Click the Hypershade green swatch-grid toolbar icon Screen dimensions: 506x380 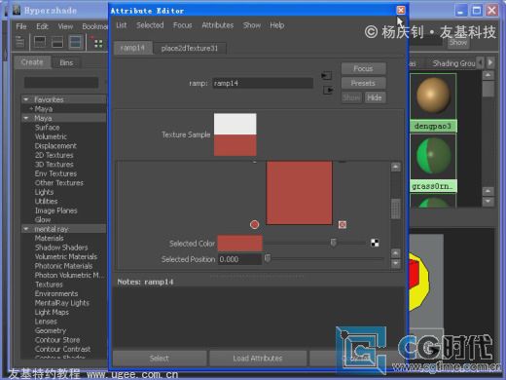click(x=97, y=42)
